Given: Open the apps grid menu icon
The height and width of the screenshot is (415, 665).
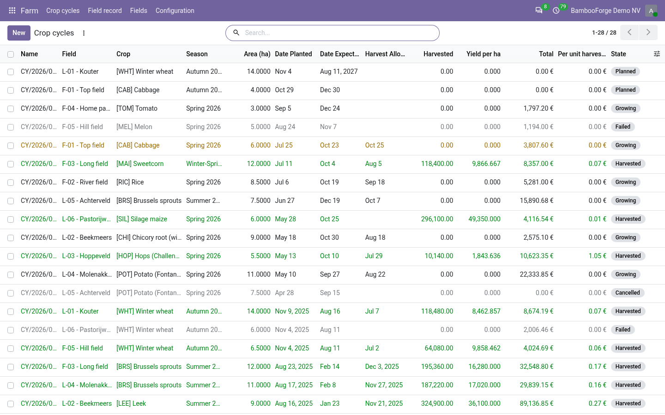Looking at the screenshot, I should (x=12, y=11).
